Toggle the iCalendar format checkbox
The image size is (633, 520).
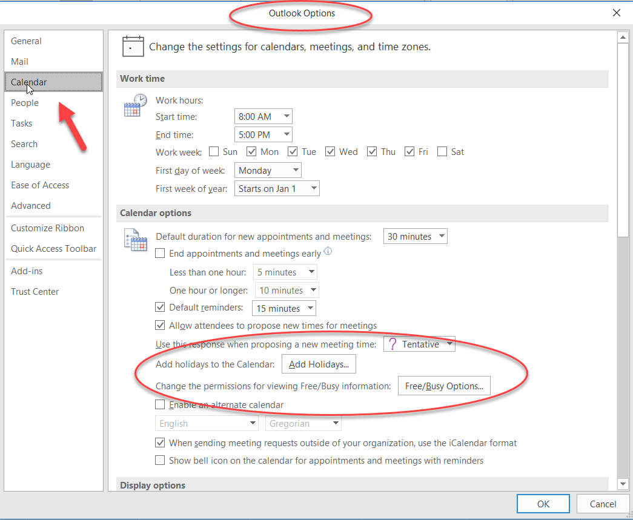(x=160, y=443)
